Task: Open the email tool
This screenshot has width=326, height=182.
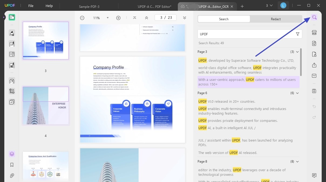Action: tap(314, 76)
